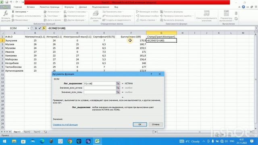258x145 pixels.
Task: Open Windows Start menu
Action: (x=4, y=141)
